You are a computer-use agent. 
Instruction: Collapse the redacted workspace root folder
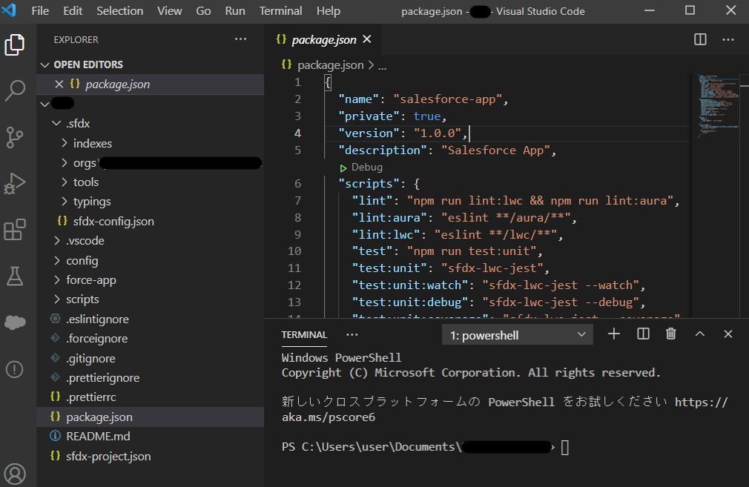click(x=45, y=104)
